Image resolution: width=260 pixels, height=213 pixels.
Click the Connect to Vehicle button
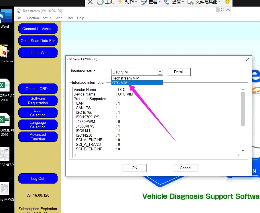tap(38, 29)
